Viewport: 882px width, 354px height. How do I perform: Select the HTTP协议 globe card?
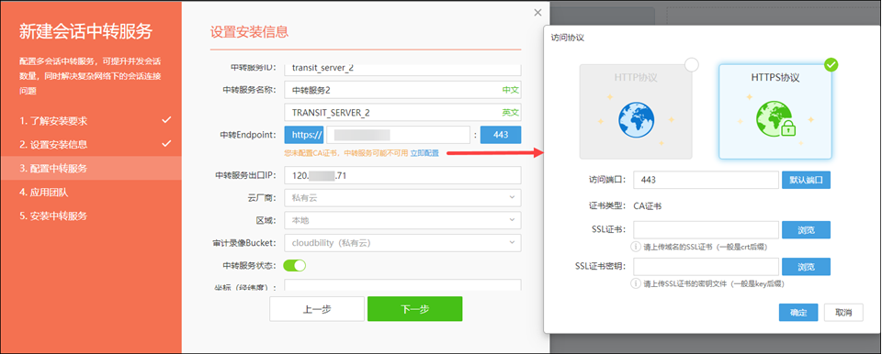click(x=636, y=111)
